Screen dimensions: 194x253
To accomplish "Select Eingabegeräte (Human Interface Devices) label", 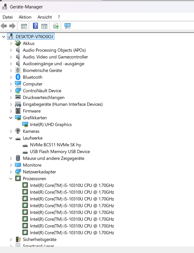I will click(63, 104).
